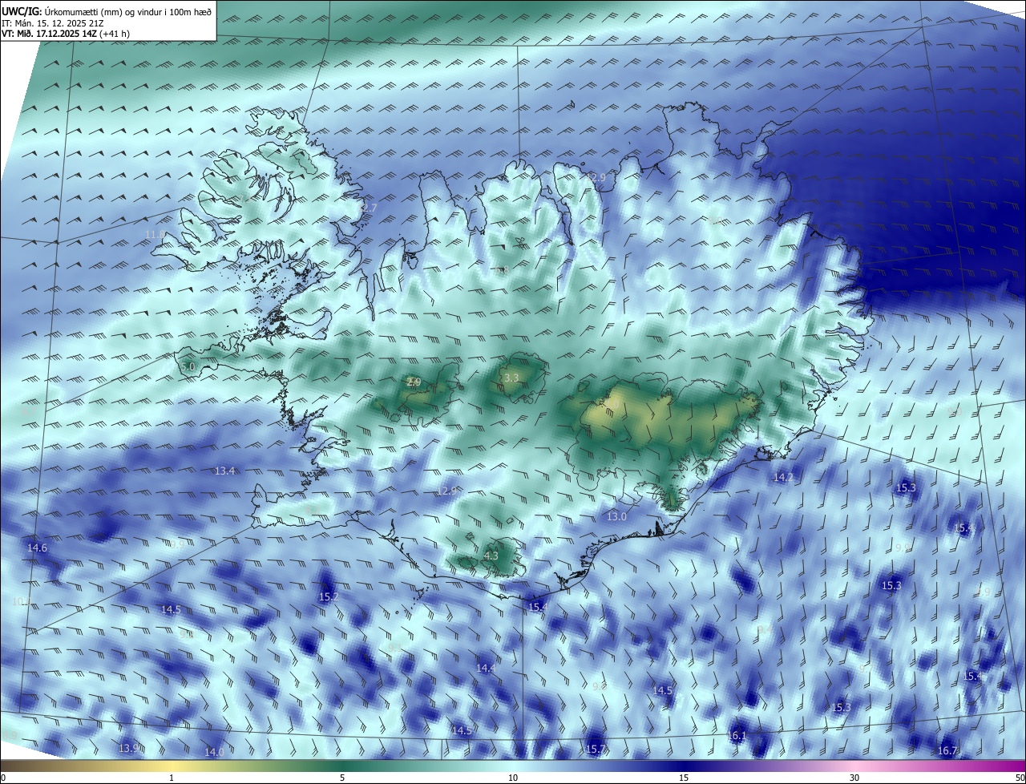This screenshot has width=1026, height=784.
Task: Click the '16.7' value label on the map
Action: 947,751
